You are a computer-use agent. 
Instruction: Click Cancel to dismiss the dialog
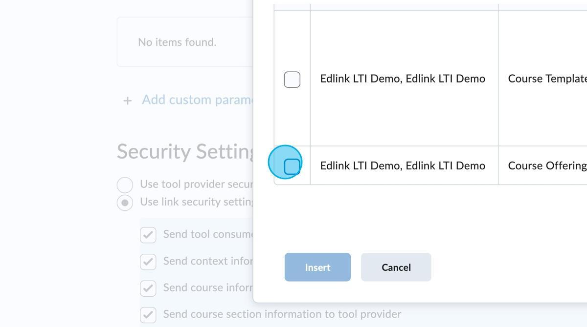click(396, 267)
